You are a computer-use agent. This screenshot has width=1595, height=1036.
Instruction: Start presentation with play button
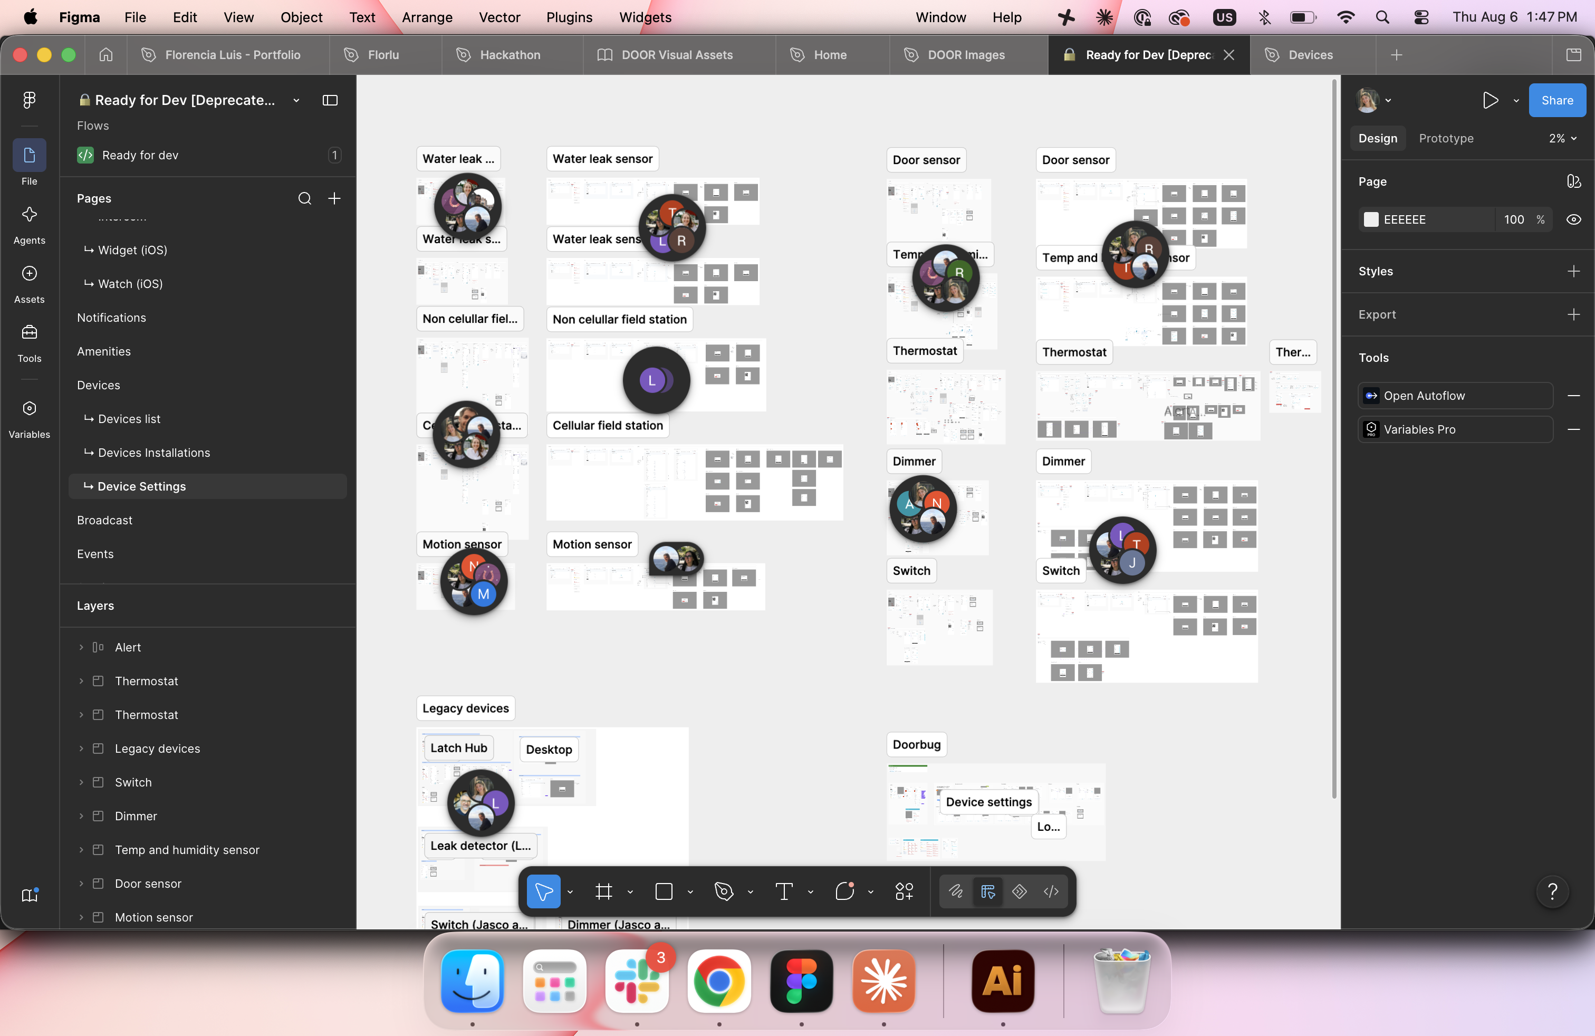coord(1490,101)
